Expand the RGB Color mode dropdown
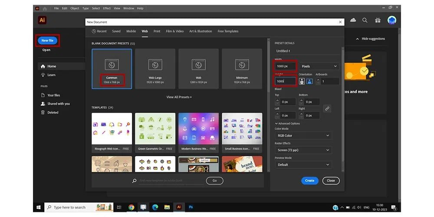This screenshot has width=434, height=217. point(303,136)
